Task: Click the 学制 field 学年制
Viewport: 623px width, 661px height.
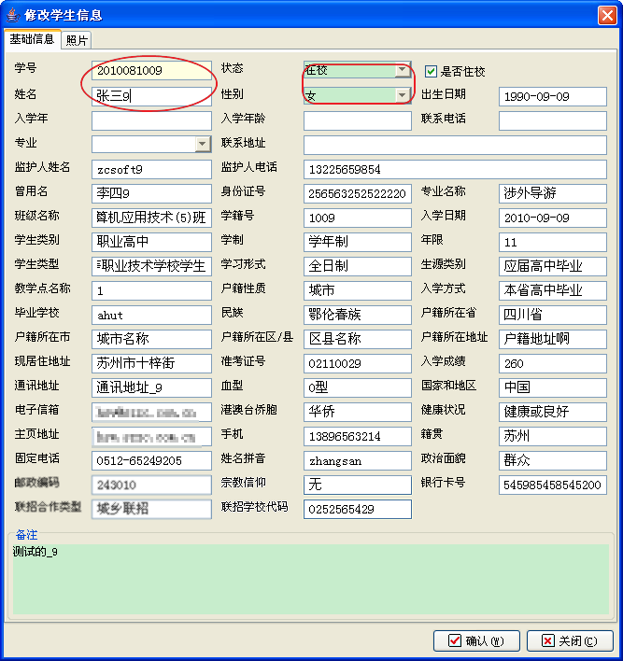Action: click(357, 242)
